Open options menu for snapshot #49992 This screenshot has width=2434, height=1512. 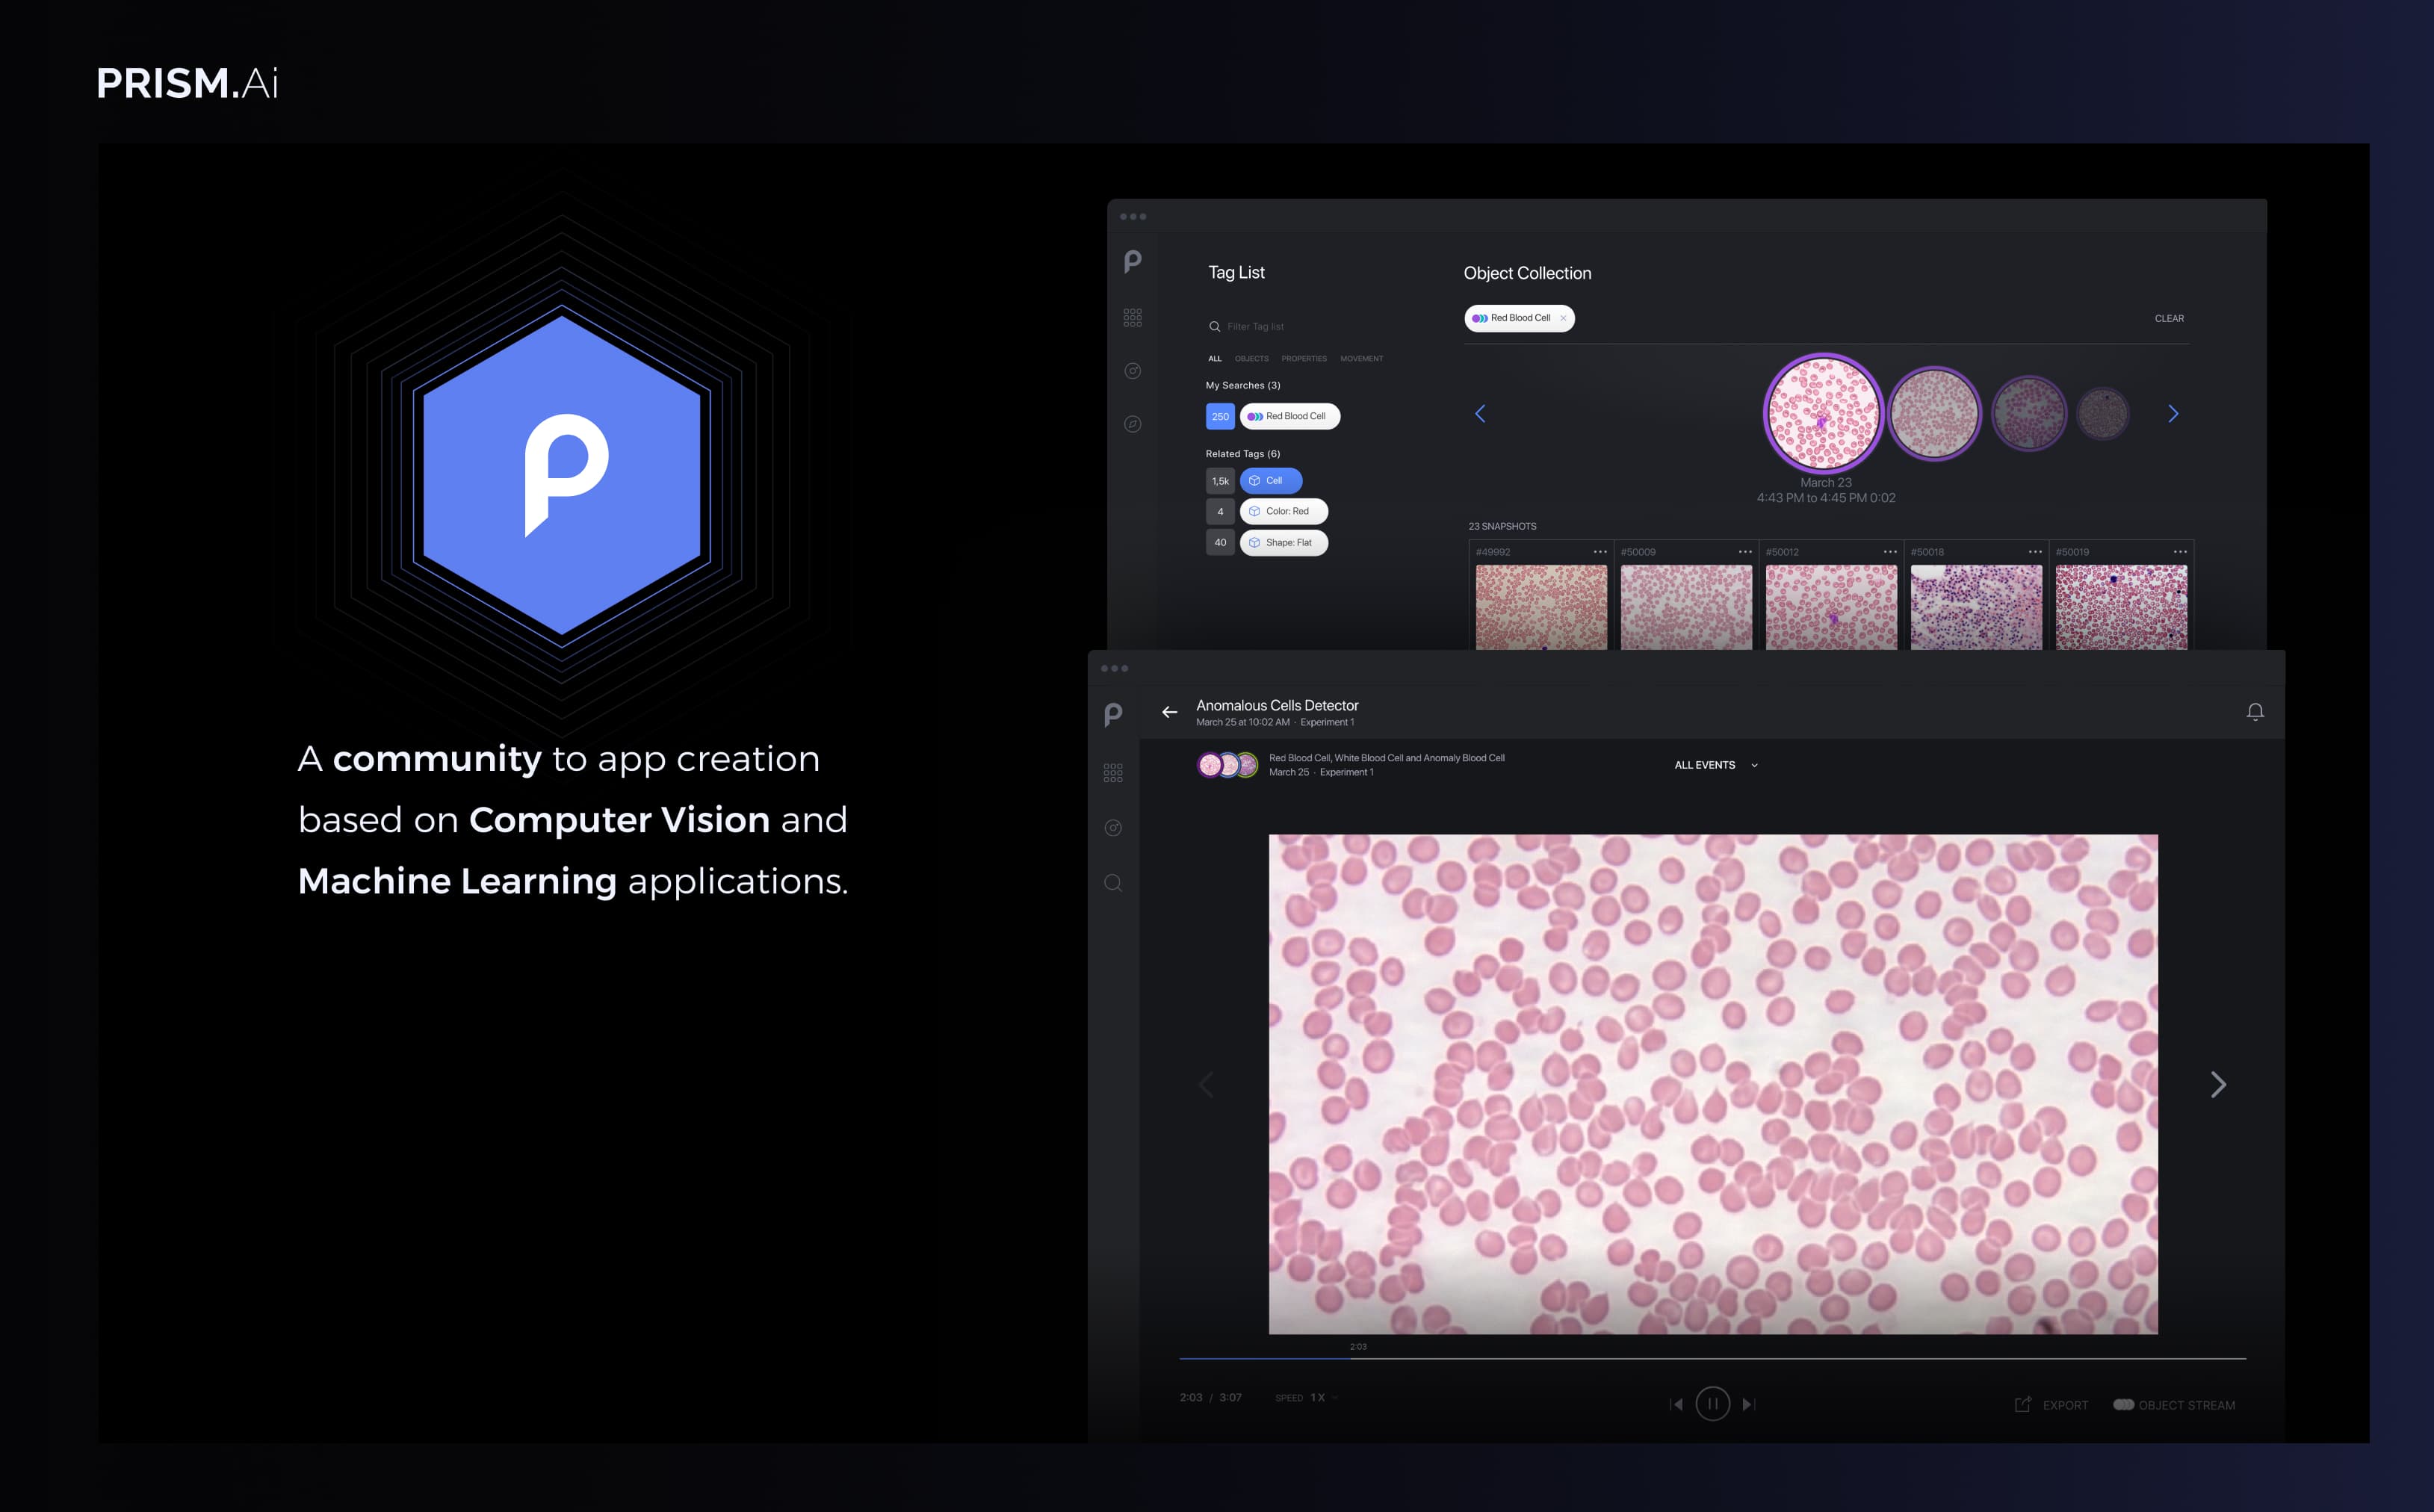1600,552
